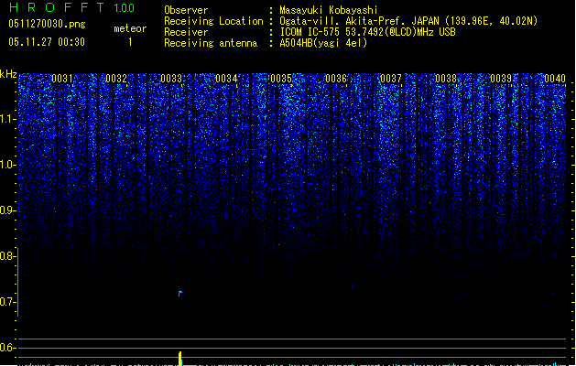The height and width of the screenshot is (366, 576).
Task: Click the 0039 time marker
Action: (501, 78)
